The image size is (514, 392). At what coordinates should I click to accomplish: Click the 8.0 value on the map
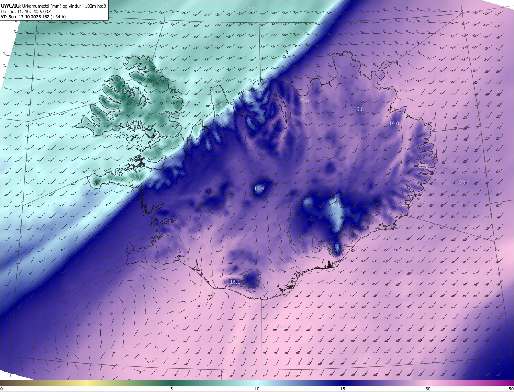click(x=213, y=43)
